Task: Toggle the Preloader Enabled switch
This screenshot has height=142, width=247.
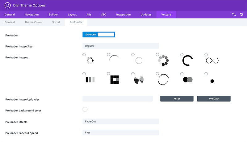Action: click(x=98, y=35)
